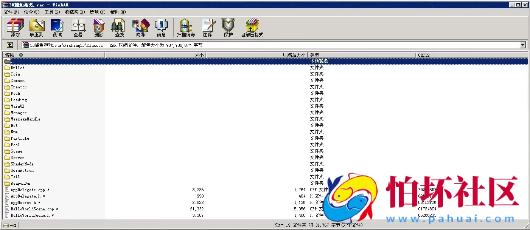Image resolution: width=530 pixels, height=230 pixels.
Task: Click the 删除 (Delete) toolbar icon
Action: point(98,26)
